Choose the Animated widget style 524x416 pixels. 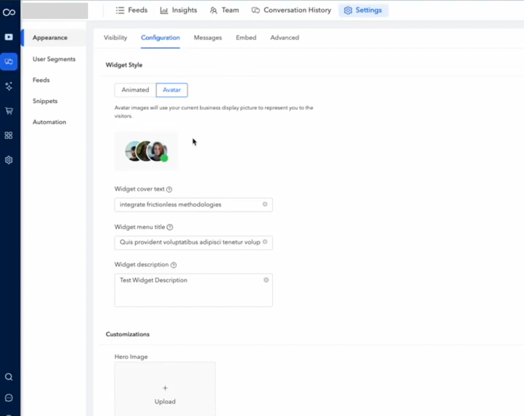135,90
